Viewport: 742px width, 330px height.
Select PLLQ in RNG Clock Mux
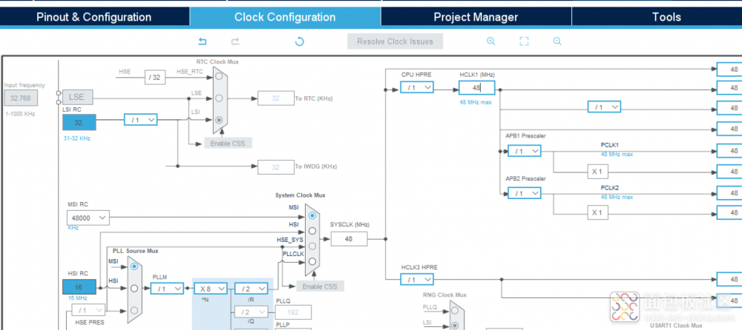(x=456, y=310)
